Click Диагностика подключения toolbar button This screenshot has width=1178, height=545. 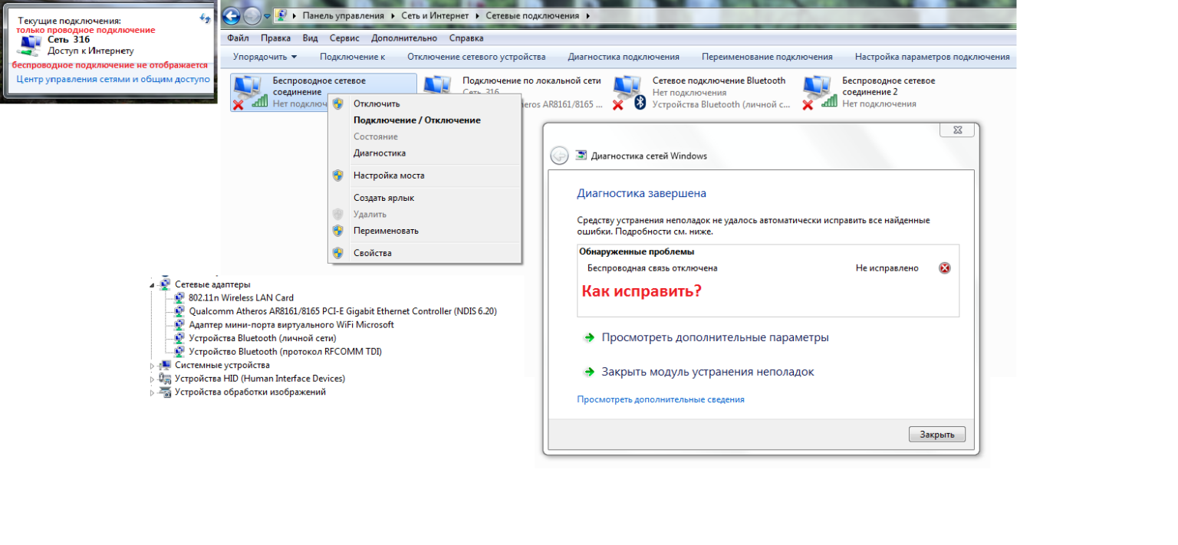pos(624,57)
